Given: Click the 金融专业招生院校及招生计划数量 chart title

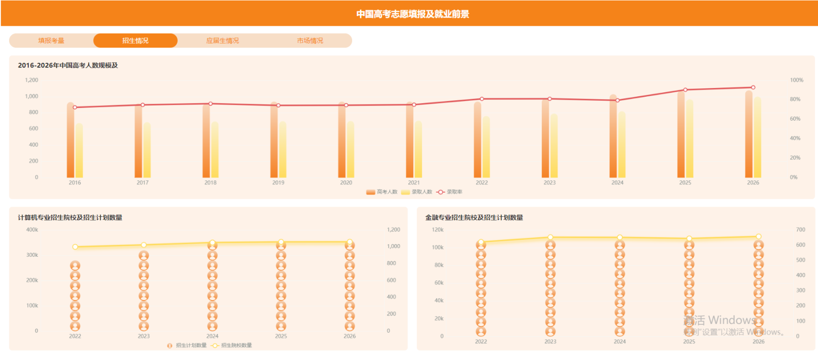Looking at the screenshot, I should point(474,217).
